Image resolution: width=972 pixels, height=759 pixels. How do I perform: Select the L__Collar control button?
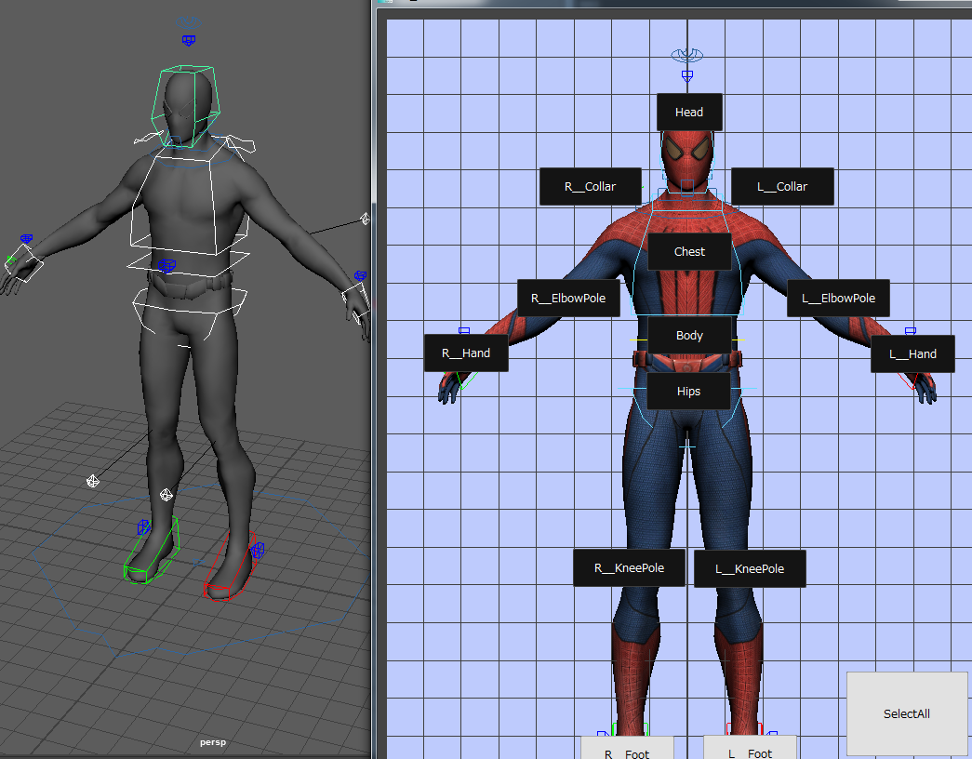pos(782,187)
